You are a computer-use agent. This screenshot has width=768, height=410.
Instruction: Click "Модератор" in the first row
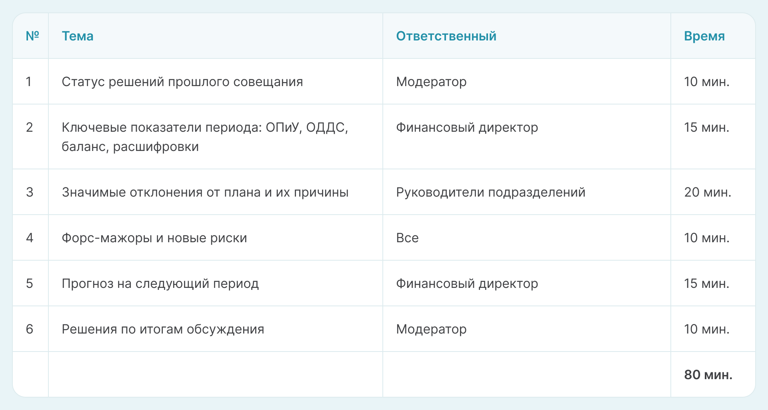coord(431,82)
